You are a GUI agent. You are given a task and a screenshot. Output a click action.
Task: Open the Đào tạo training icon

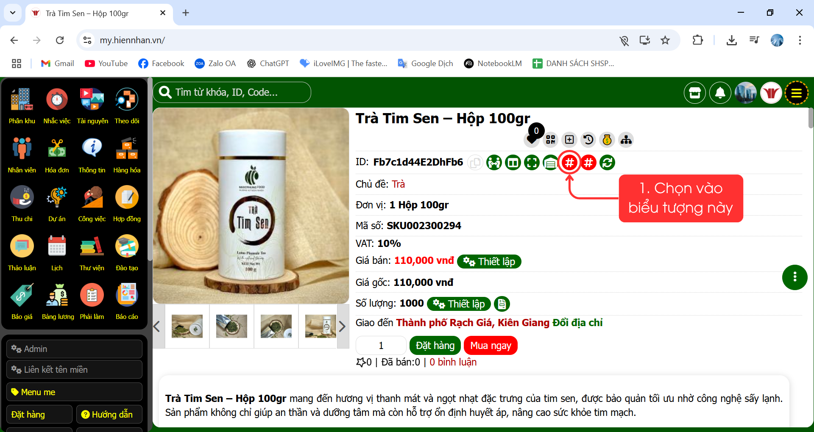[127, 246]
